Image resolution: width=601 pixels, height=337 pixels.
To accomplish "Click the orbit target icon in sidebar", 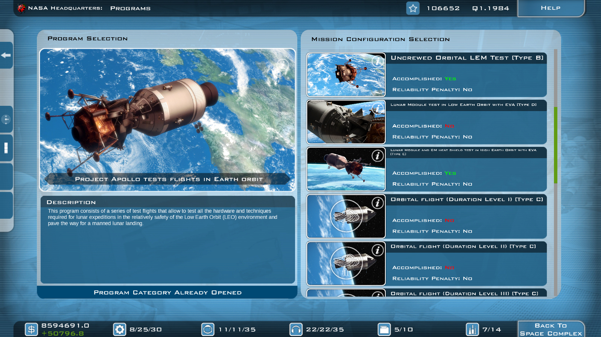I will 6,120.
